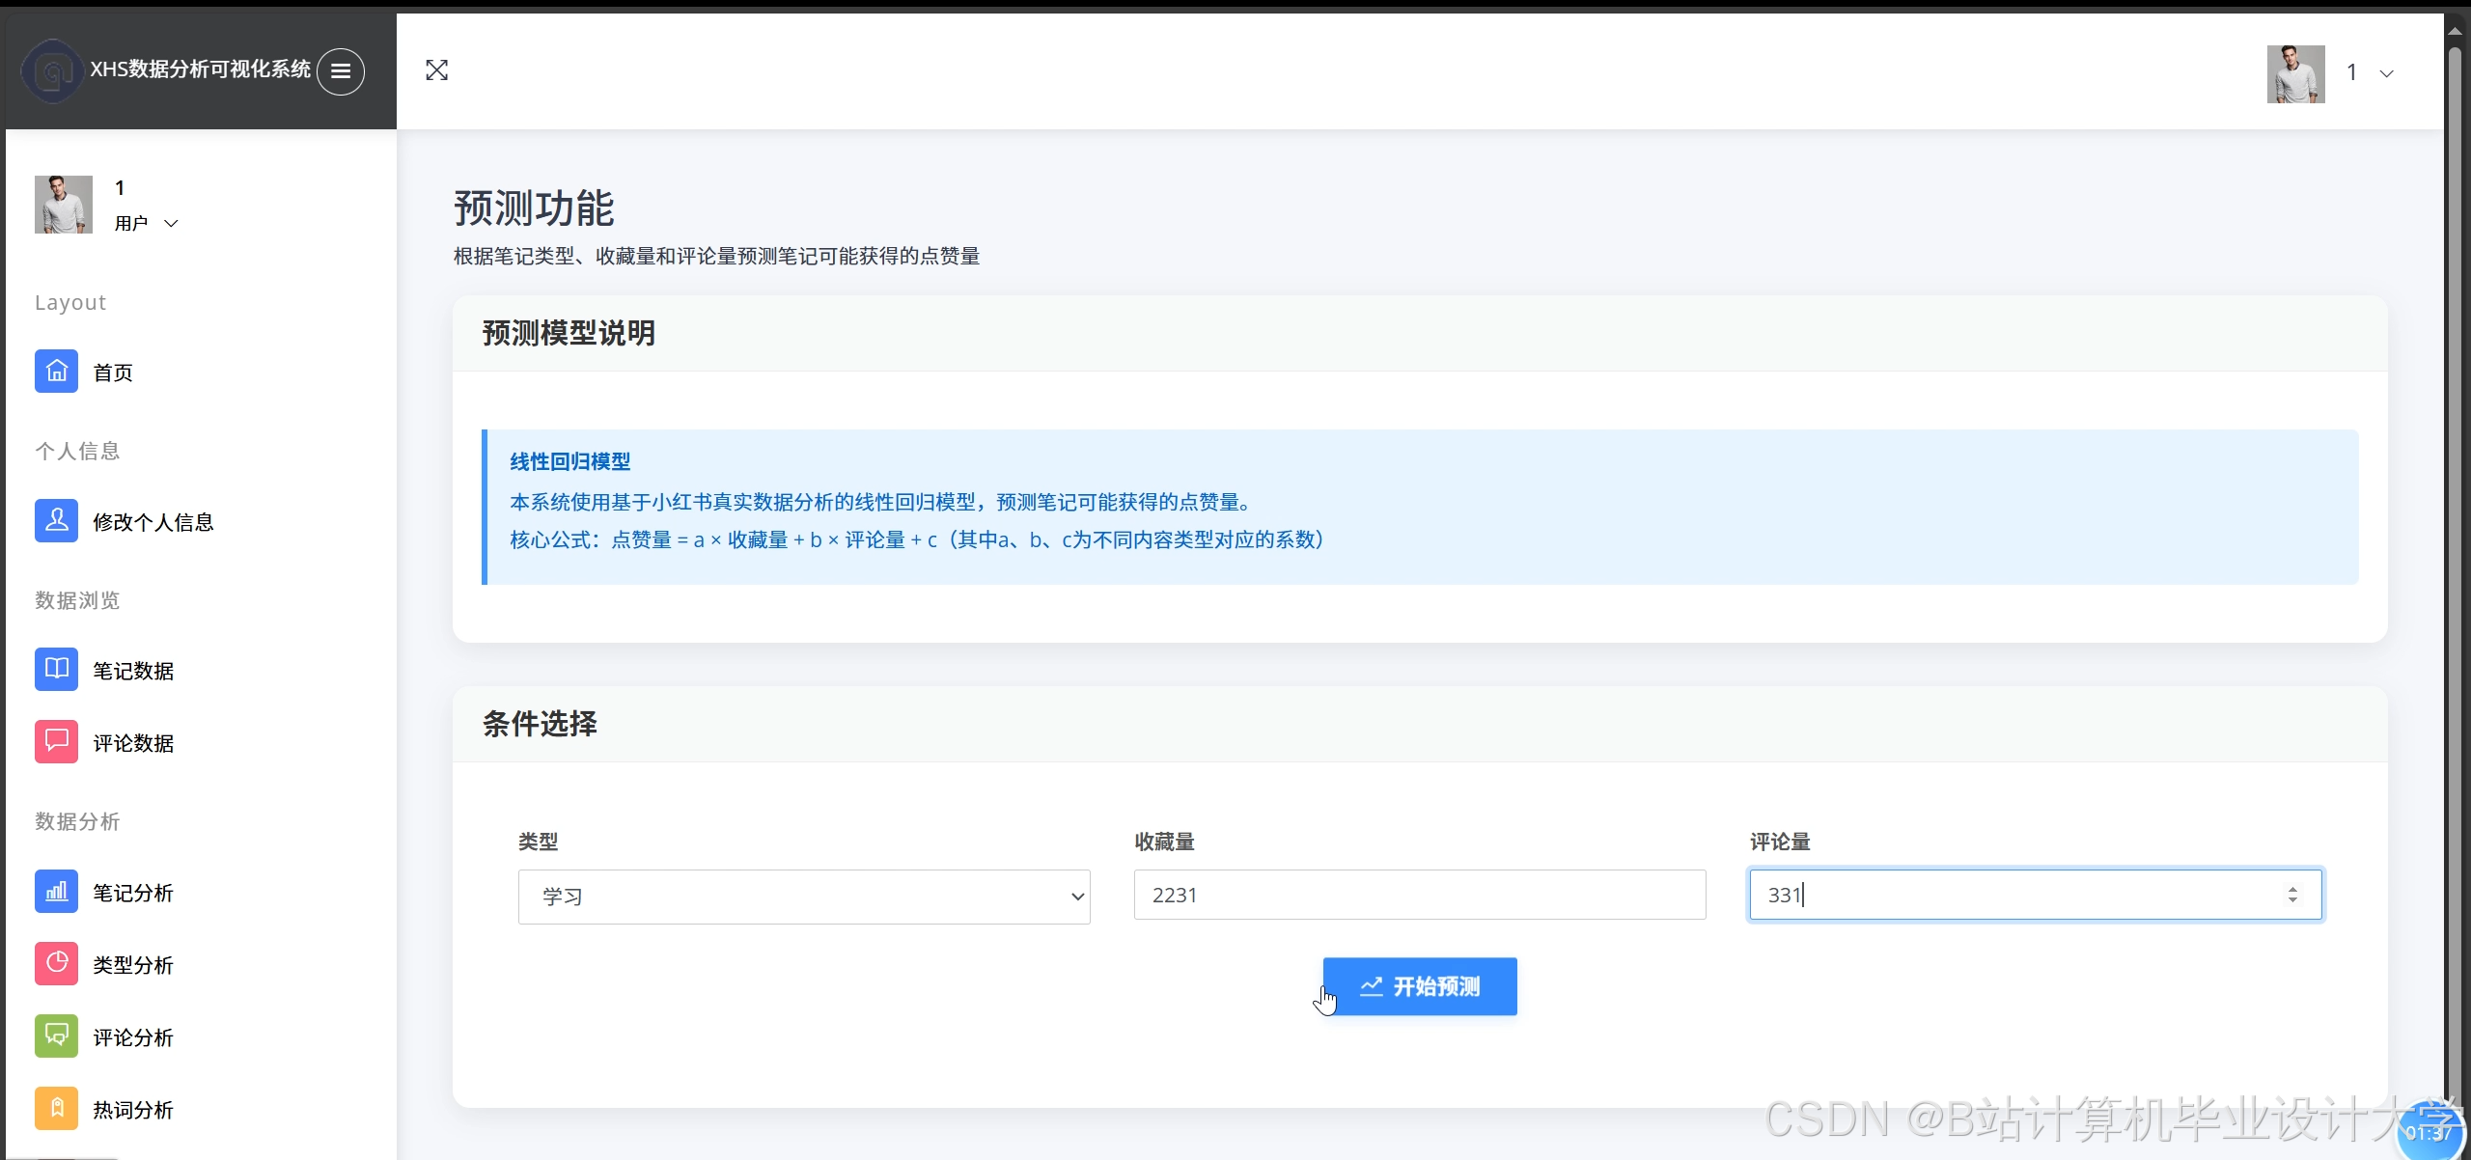Toggle fullscreen mode with expand icon
This screenshot has height=1160, width=2471.
(437, 69)
